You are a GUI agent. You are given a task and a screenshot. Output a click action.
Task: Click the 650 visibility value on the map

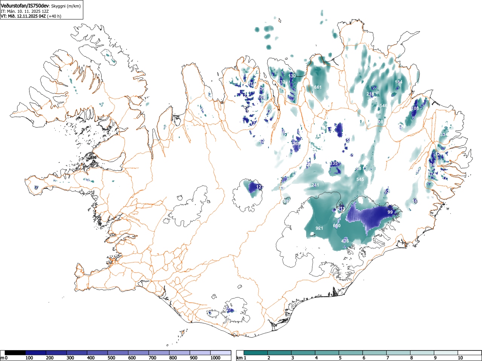(x=337, y=226)
